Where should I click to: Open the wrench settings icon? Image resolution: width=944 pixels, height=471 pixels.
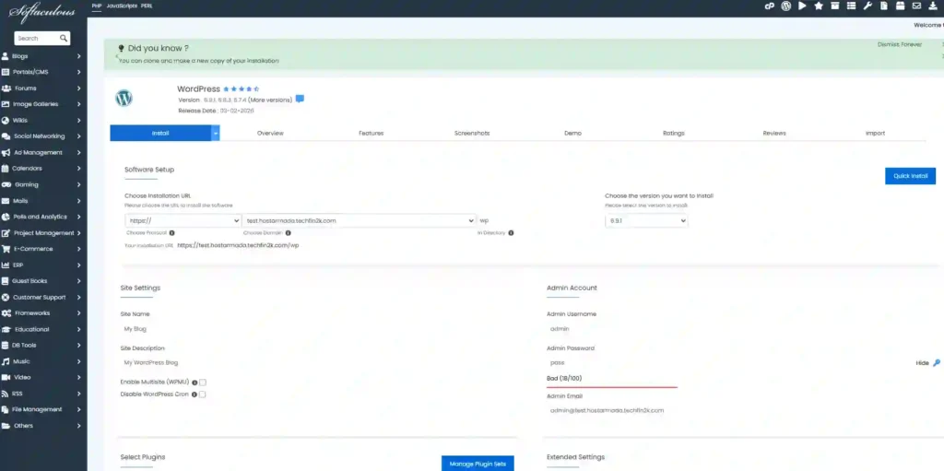pos(867,6)
